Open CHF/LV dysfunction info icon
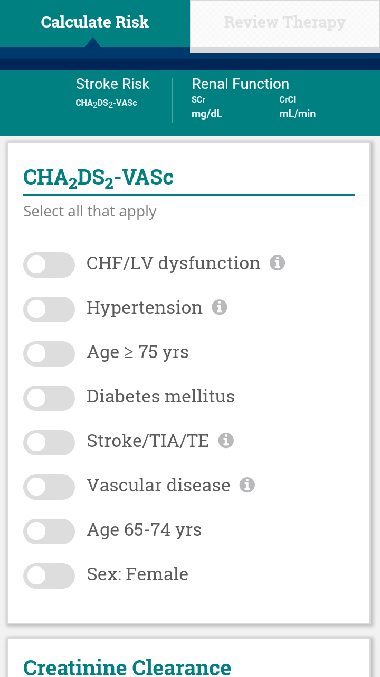Screen dimensions: 380x677 click(x=278, y=262)
